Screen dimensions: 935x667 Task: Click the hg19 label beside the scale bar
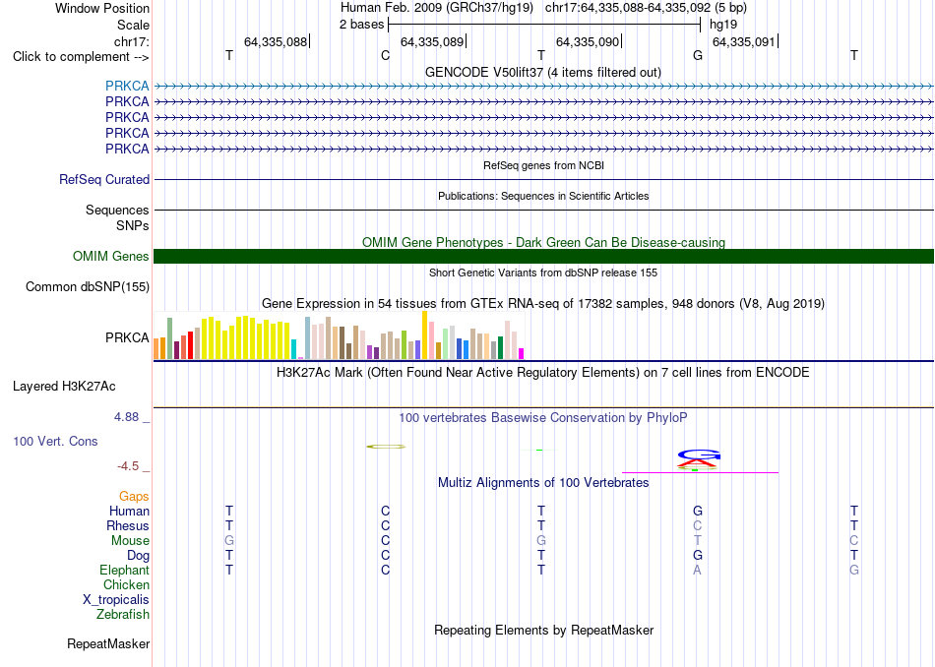coord(723,25)
